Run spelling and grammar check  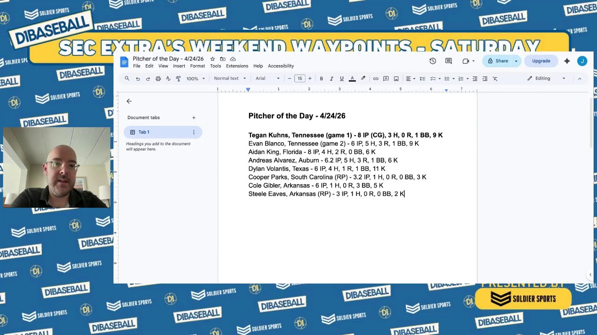coord(168,79)
